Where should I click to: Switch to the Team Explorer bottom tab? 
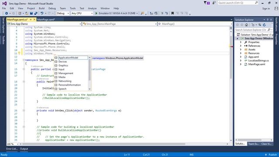[253, 144]
